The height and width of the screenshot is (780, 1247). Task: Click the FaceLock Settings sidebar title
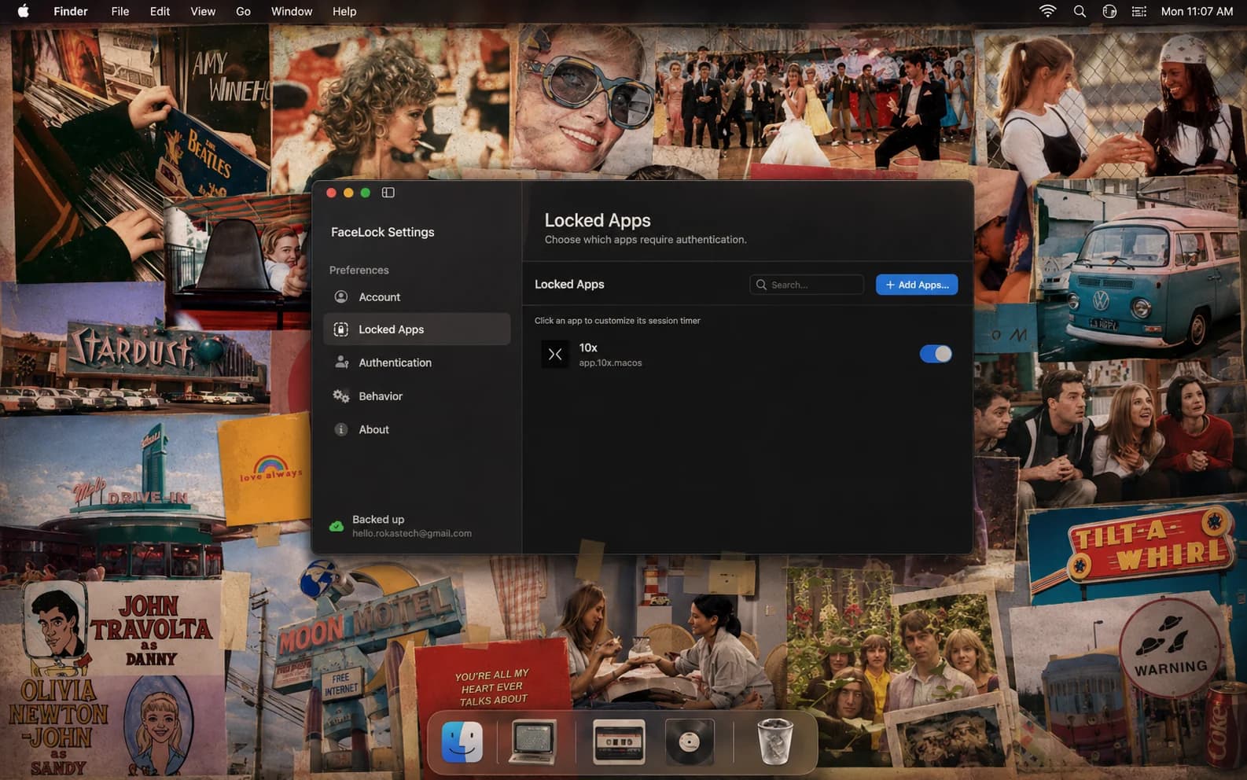383,232
